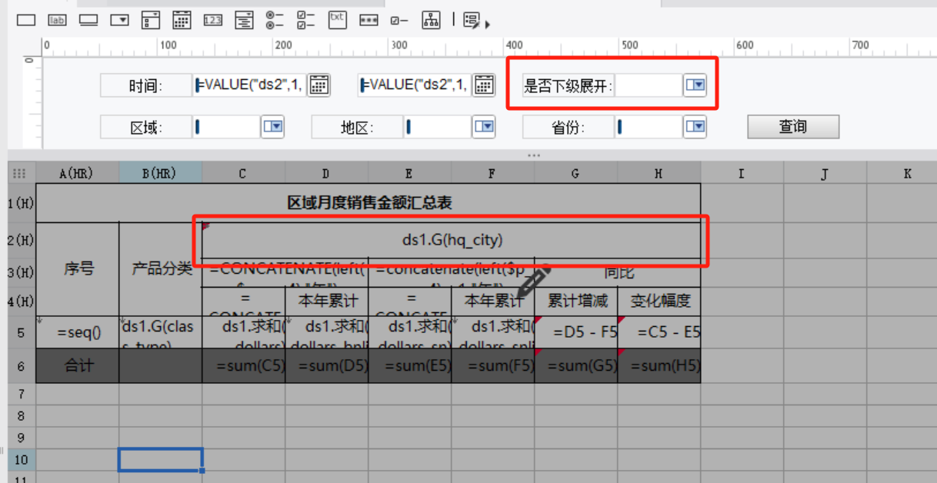
Task: Click the 区域 combo input field
Action: [226, 127]
